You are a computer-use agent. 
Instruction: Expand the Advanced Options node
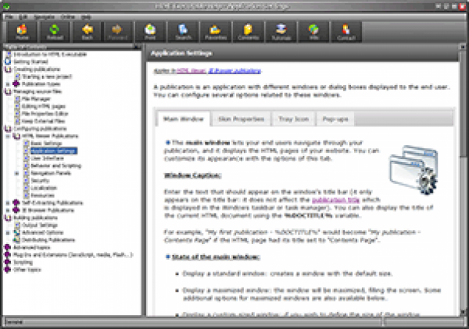coord(8,232)
